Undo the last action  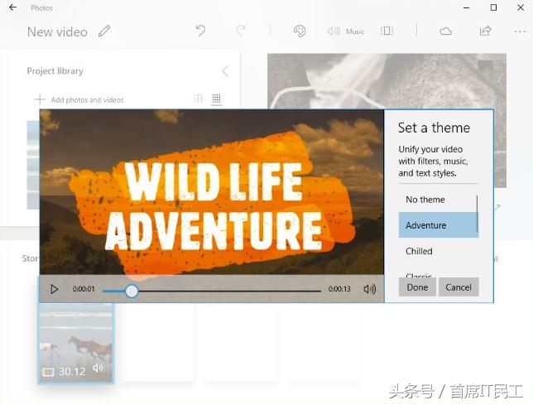coord(200,31)
